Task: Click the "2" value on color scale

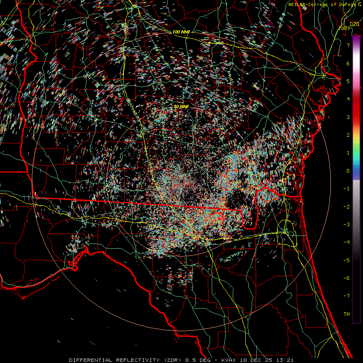Action: [x=348, y=135]
